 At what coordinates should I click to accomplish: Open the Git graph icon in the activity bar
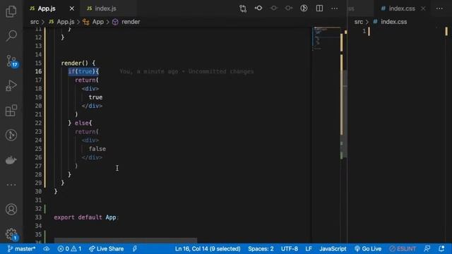11,135
